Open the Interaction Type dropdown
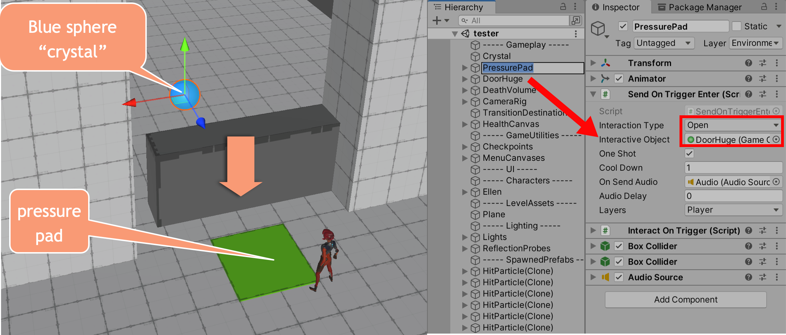The width and height of the screenshot is (786, 335). 732,125
